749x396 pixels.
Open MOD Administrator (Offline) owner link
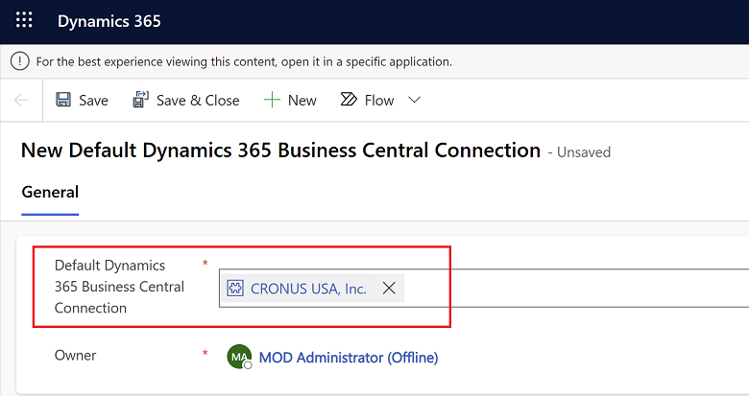(x=349, y=358)
